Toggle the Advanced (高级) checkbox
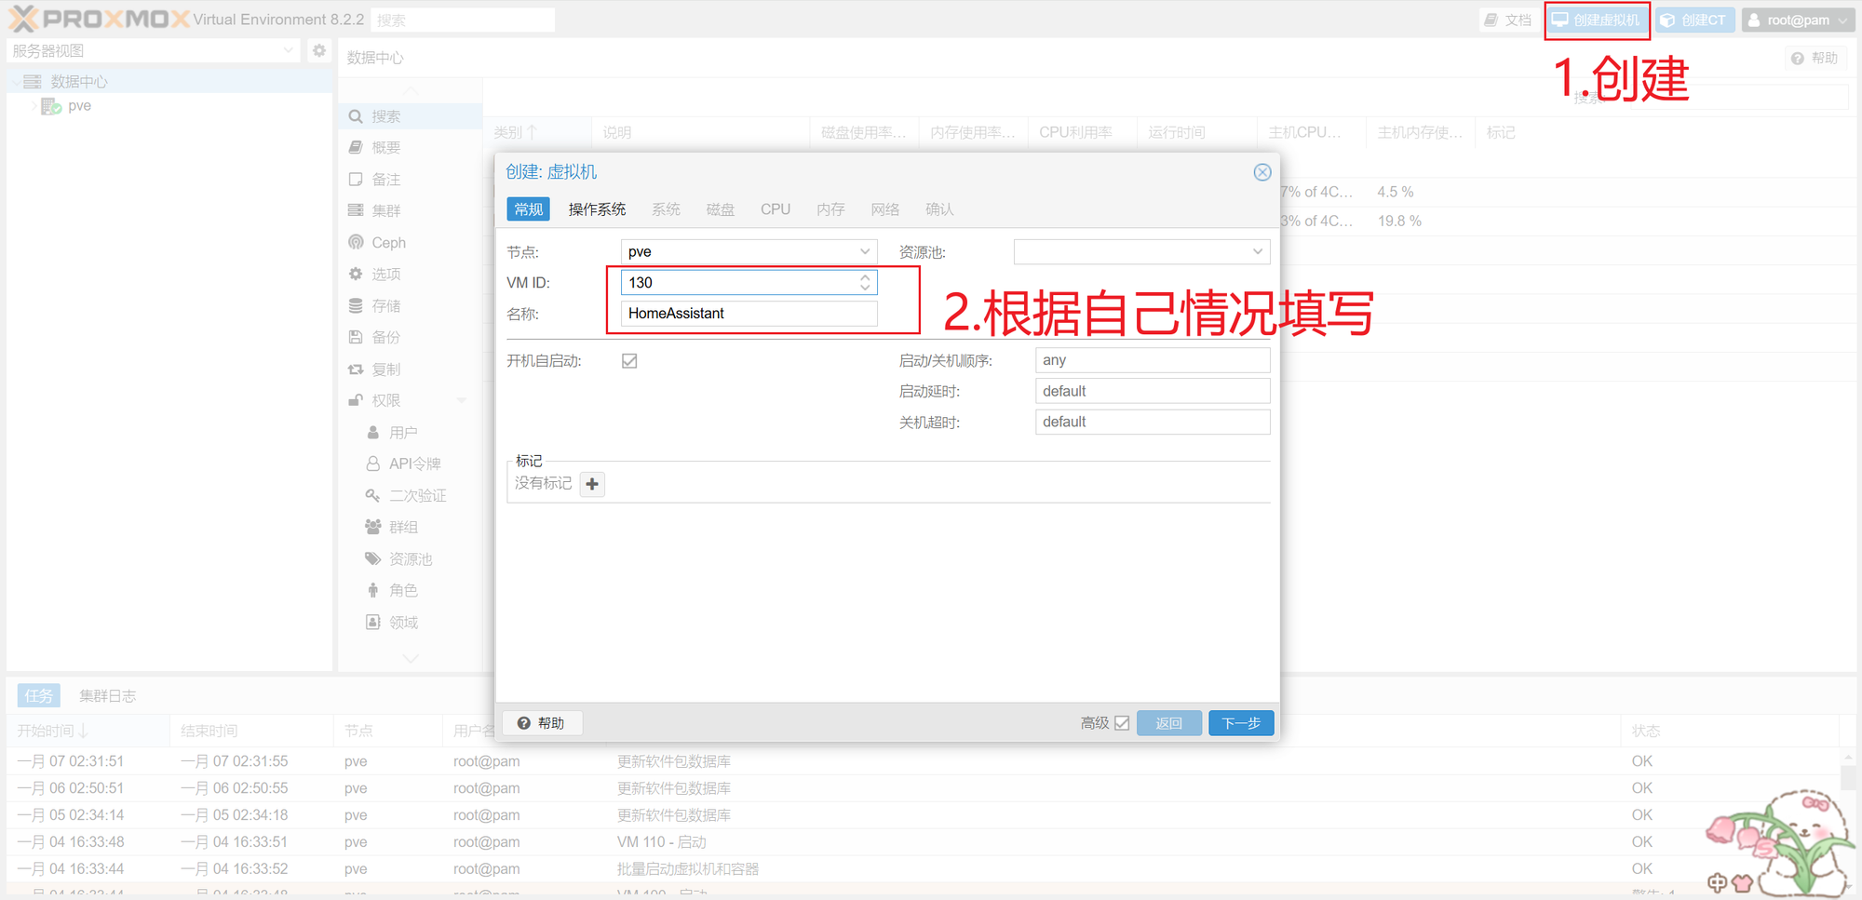This screenshot has width=1862, height=900. tap(1122, 723)
